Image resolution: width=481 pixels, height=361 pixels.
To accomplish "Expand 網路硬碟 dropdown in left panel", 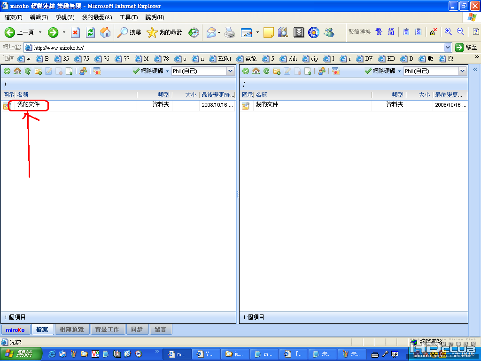I will (168, 71).
